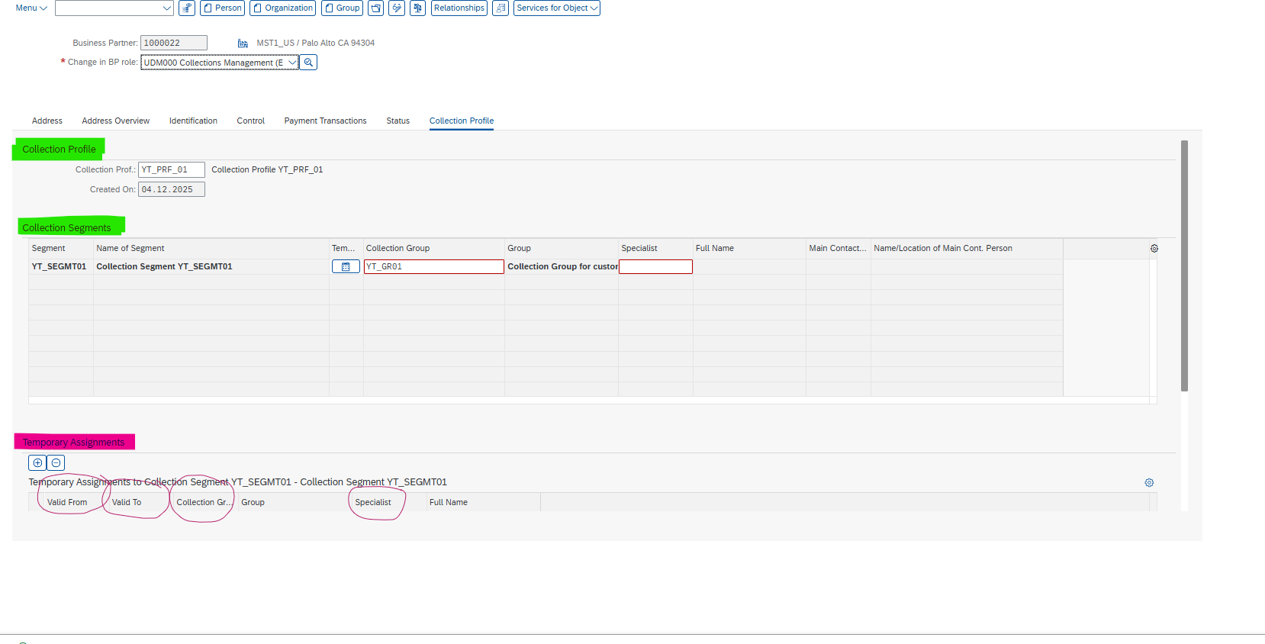Open the command field combo box
Image resolution: width=1265 pixels, height=644 pixels.
(114, 8)
